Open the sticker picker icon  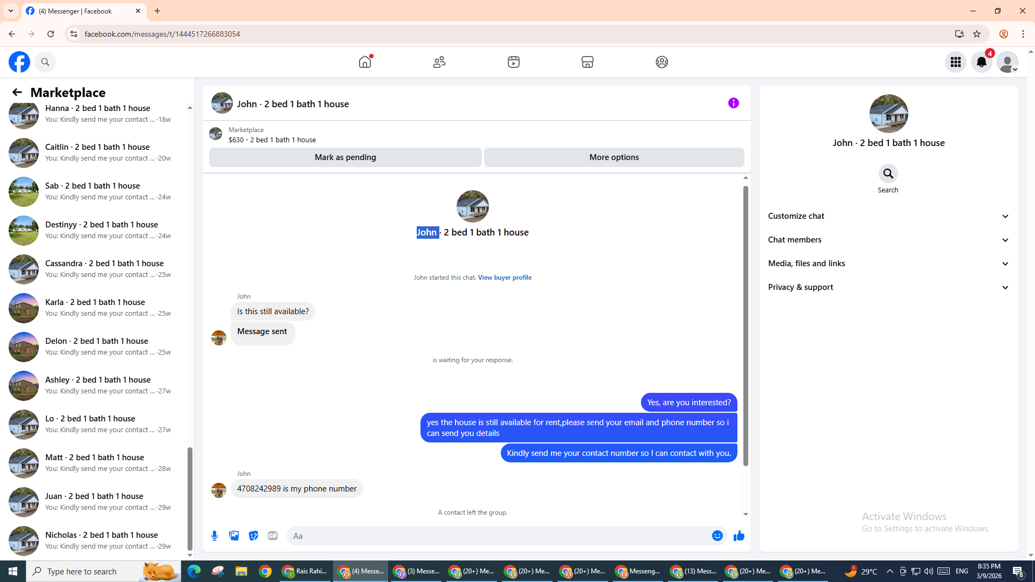253,536
